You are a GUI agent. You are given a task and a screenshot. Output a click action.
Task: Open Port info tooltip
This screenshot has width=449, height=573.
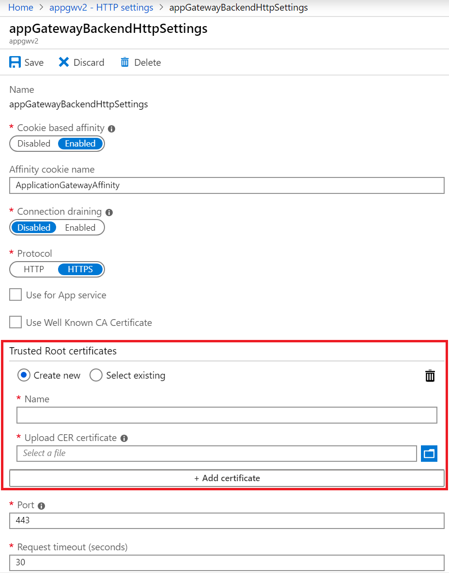41,506
